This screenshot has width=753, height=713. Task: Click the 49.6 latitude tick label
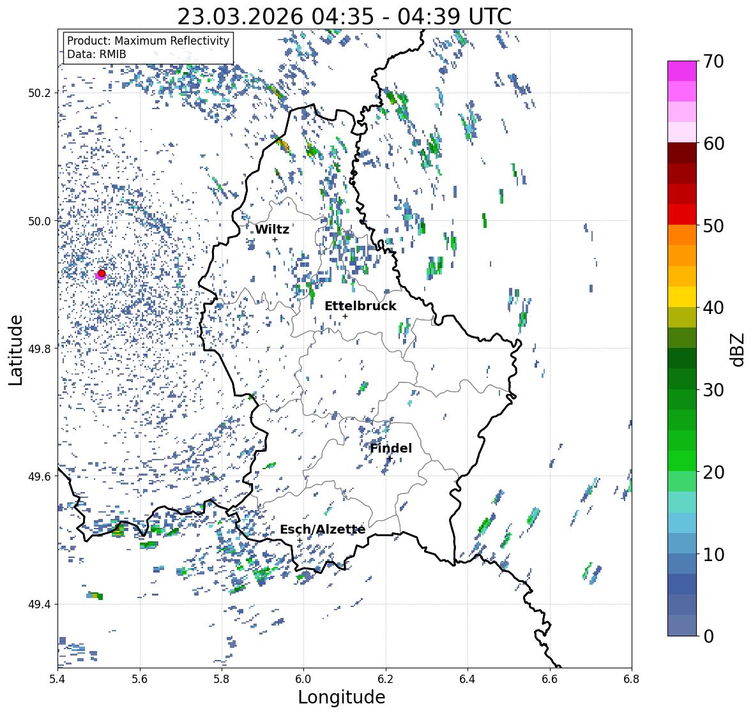pos(40,476)
